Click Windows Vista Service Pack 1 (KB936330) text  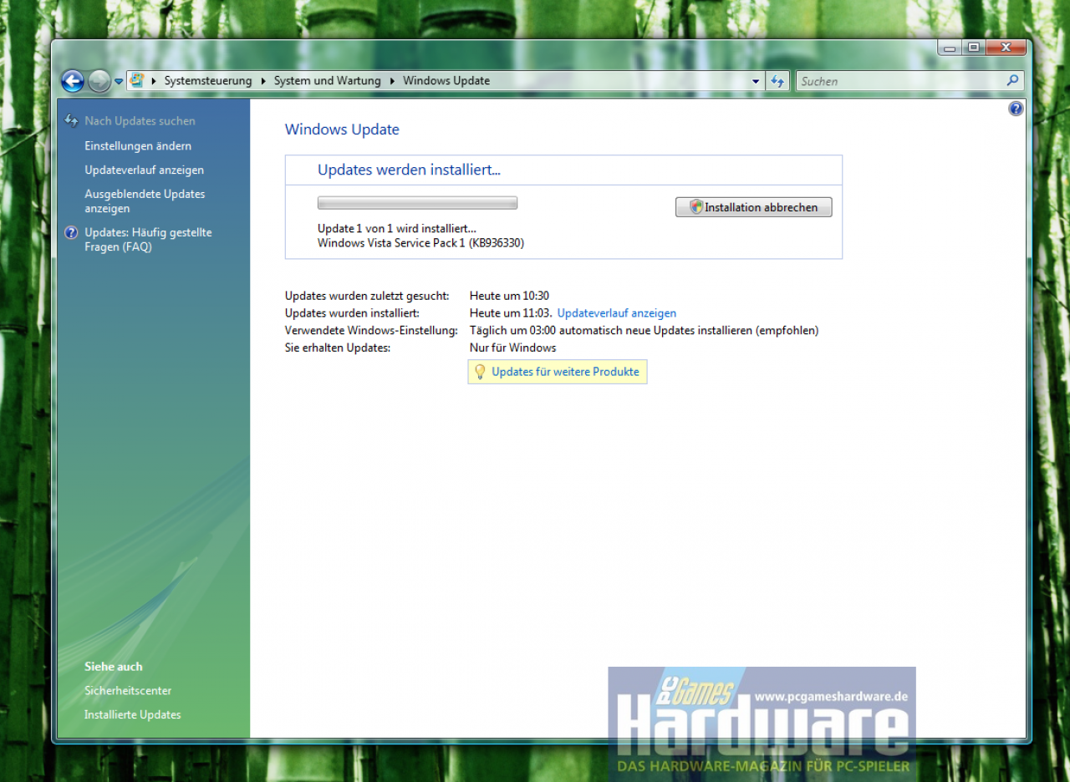point(420,243)
